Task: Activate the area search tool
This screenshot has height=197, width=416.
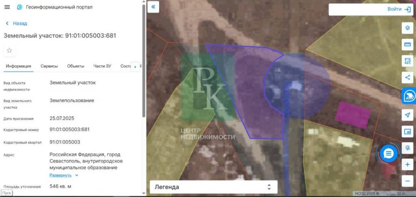Action: [x=407, y=61]
